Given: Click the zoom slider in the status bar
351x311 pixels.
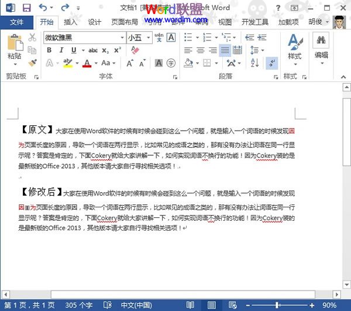Looking at the screenshot, I should click(277, 305).
